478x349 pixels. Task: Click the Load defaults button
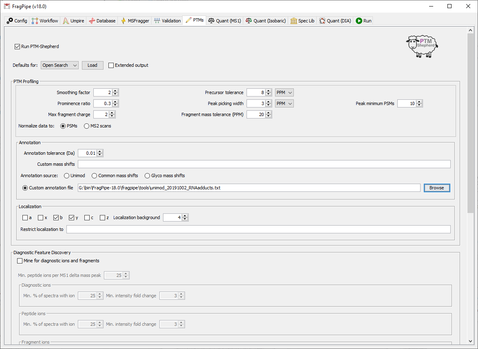(x=93, y=65)
